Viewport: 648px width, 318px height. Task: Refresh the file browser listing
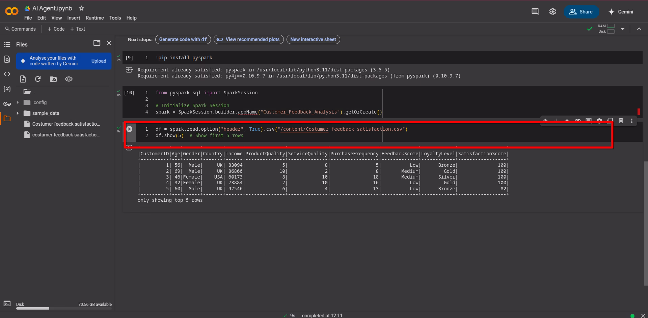[38, 79]
